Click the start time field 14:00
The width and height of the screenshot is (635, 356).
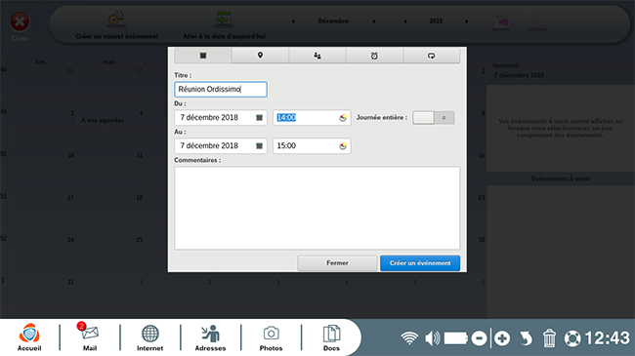pyautogui.click(x=312, y=118)
